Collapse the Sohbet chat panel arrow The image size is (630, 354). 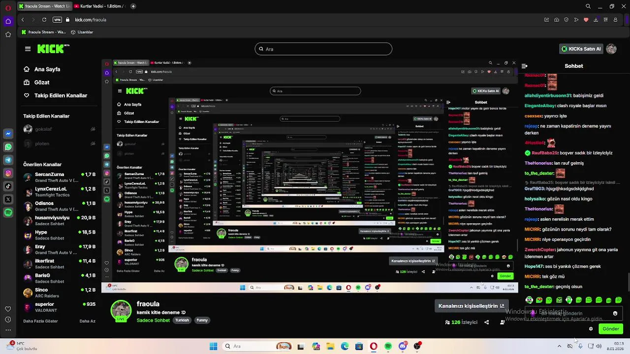525,66
